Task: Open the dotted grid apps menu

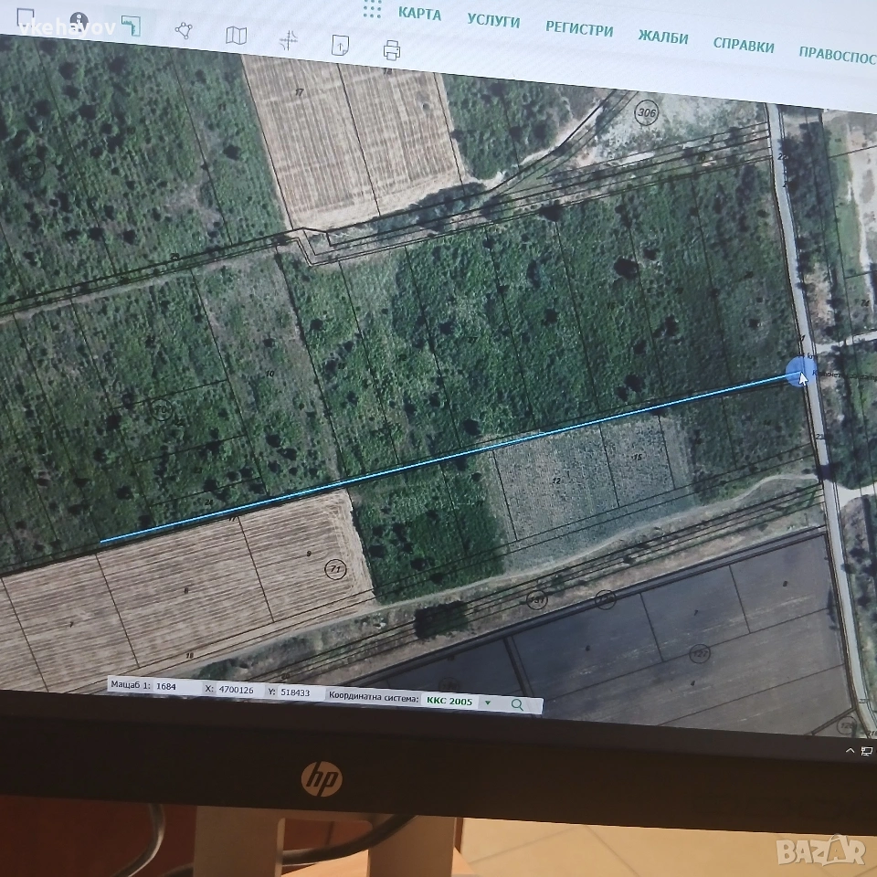Action: pyautogui.click(x=371, y=9)
